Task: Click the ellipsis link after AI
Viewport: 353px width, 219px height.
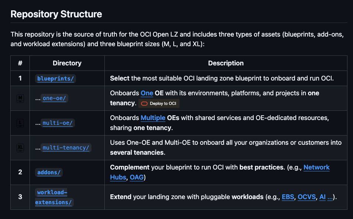Action: (x=330, y=197)
